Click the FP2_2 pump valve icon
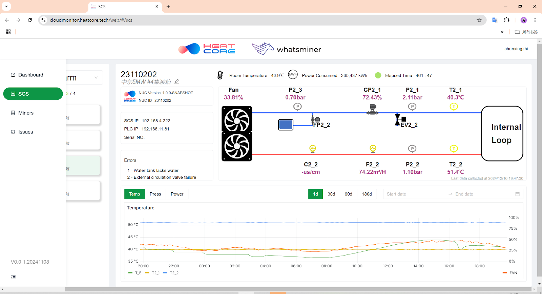The image size is (542, 294). click(316, 119)
